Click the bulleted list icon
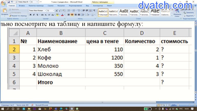 (69, 11)
